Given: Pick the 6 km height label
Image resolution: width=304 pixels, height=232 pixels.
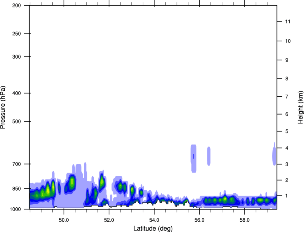Looking at the screenshot, I should [287, 114].
